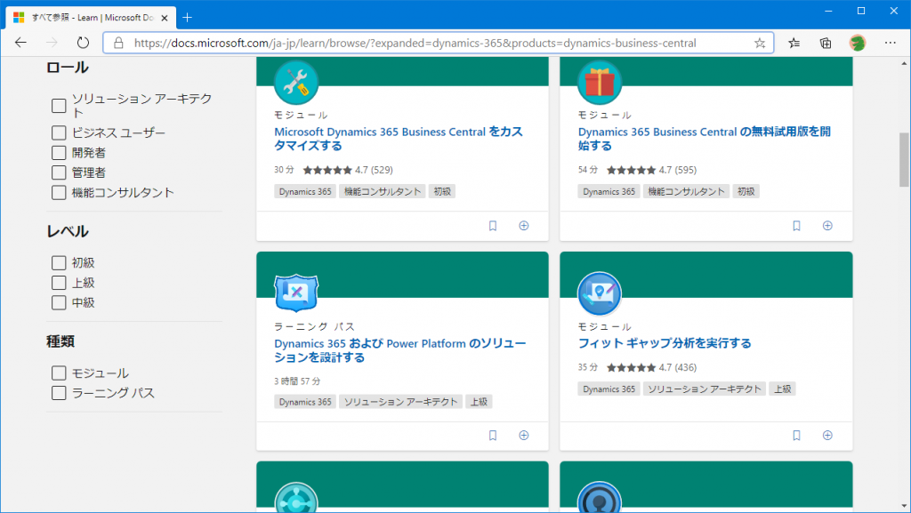The height and width of the screenshot is (513, 911).
Task: Click 機能コンサルタント tag on をカスタマイズする card
Action: [x=383, y=191]
